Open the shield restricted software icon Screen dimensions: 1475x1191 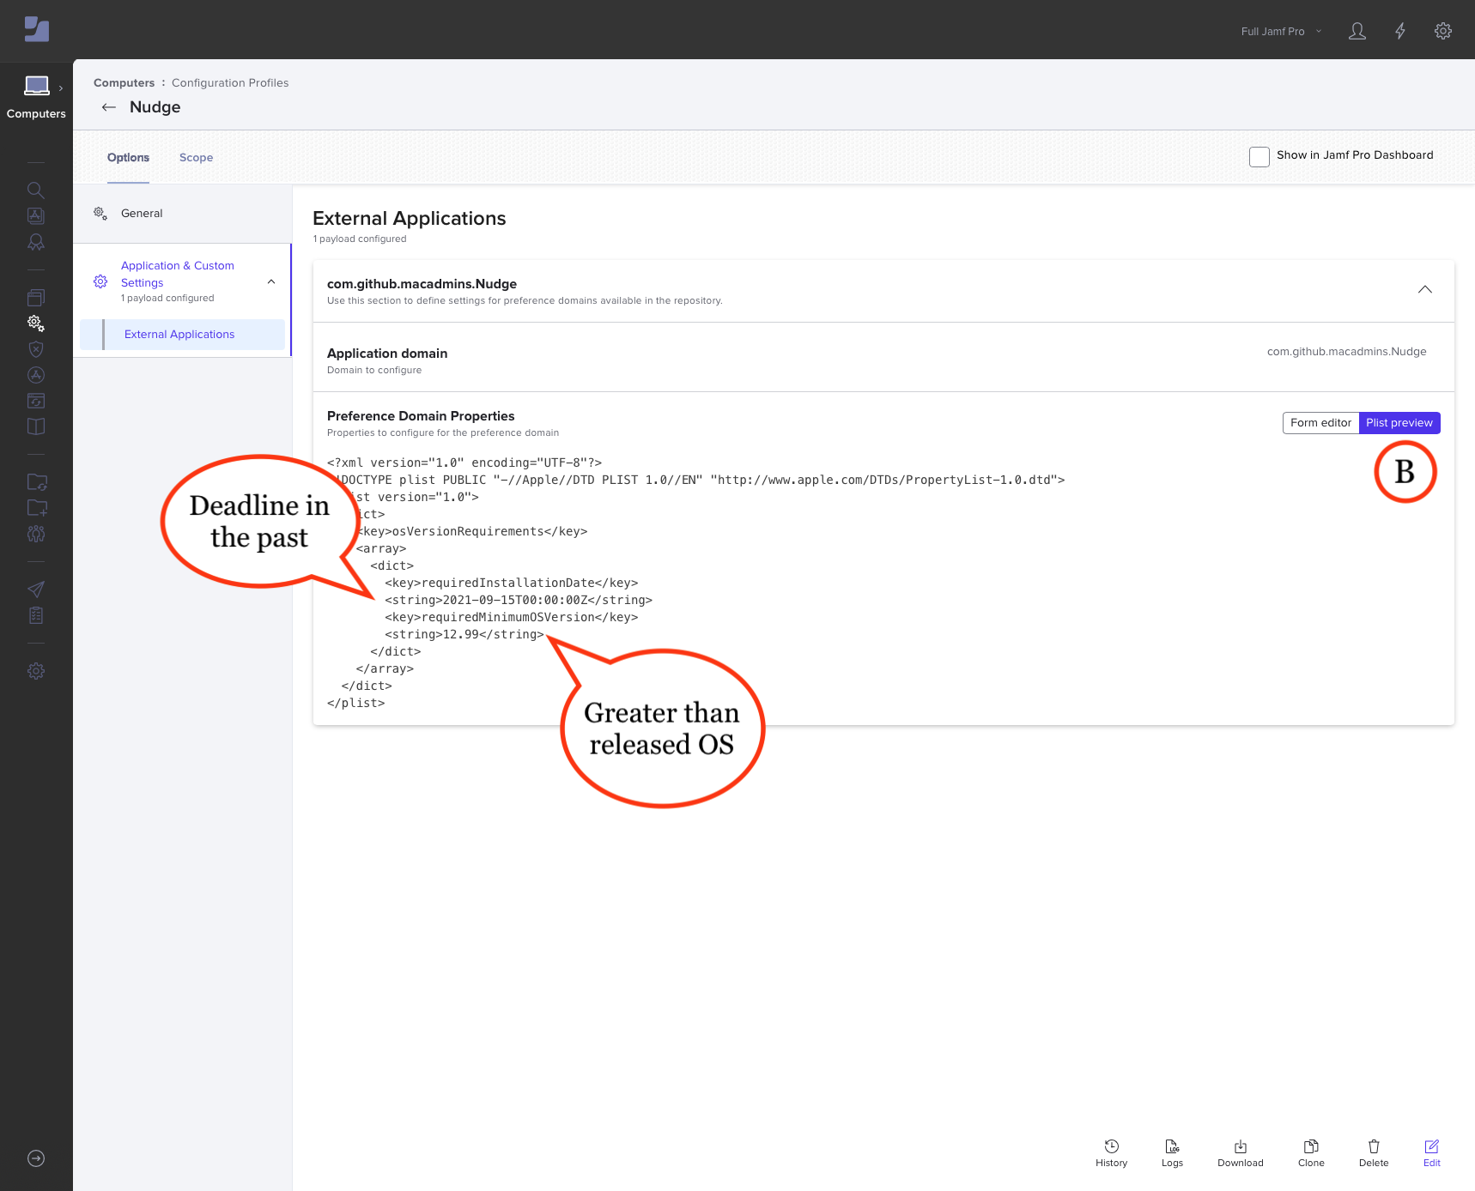[x=36, y=349]
